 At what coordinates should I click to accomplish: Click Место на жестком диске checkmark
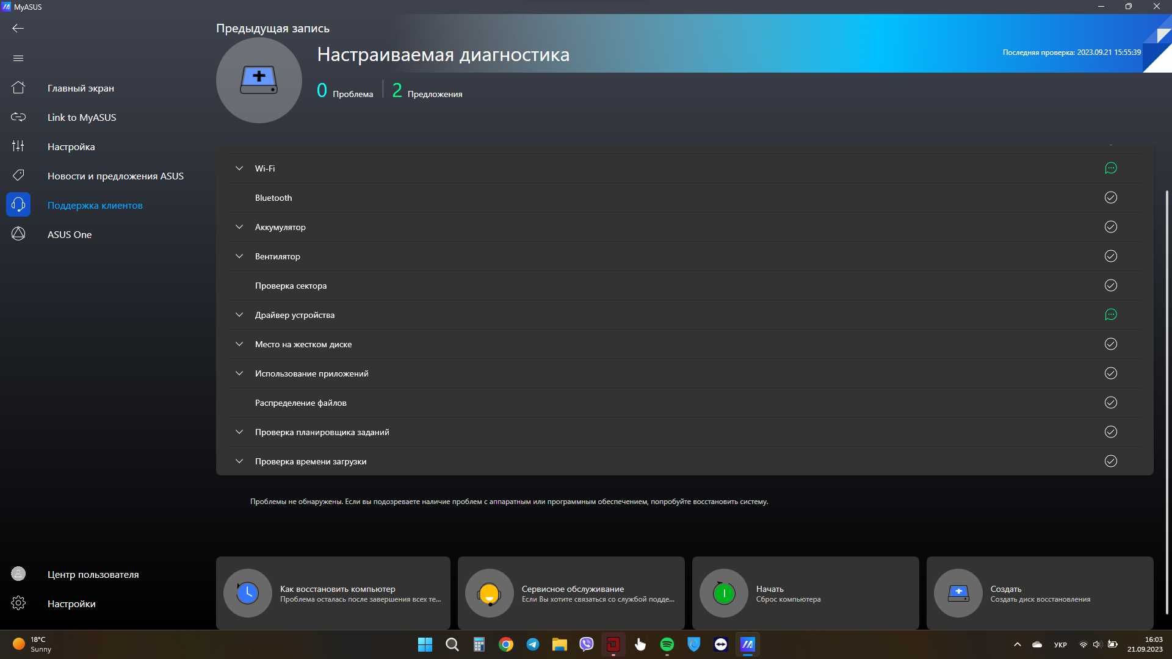(x=1111, y=344)
